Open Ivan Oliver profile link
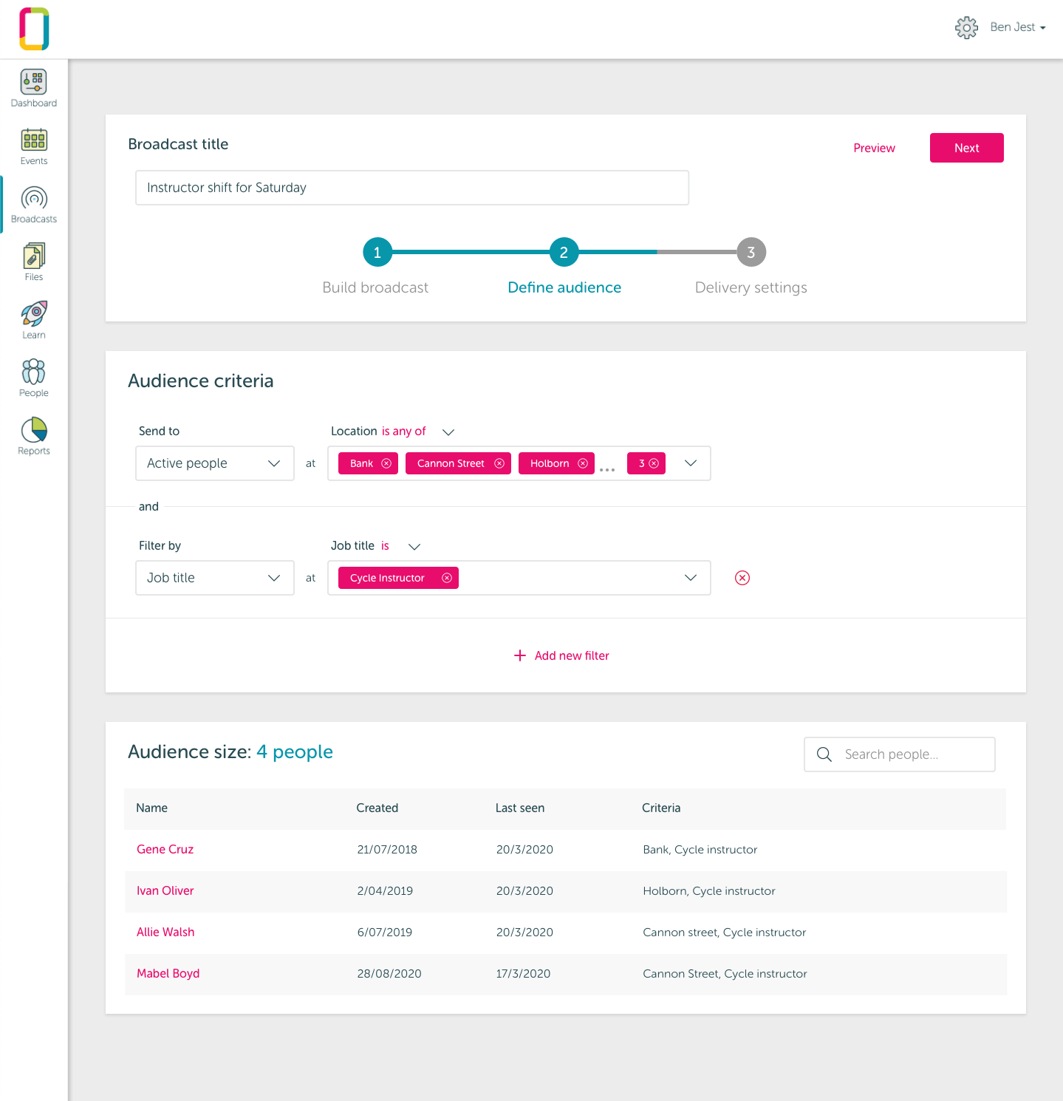This screenshot has width=1063, height=1101. (165, 891)
